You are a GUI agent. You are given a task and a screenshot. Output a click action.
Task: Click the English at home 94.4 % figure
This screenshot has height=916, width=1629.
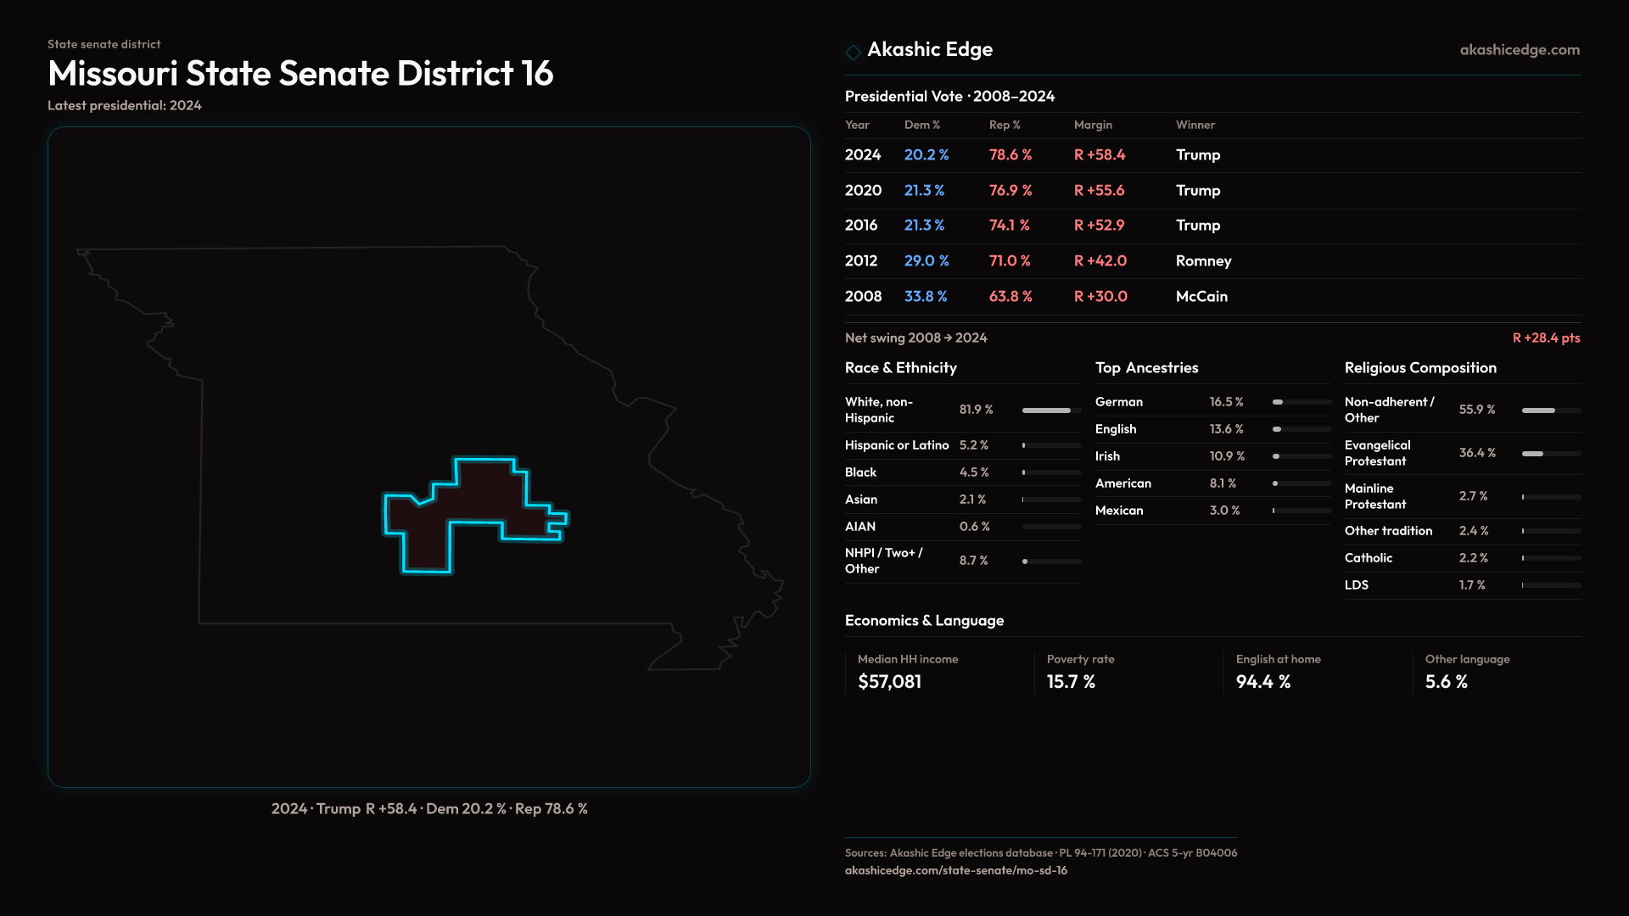1262,682
